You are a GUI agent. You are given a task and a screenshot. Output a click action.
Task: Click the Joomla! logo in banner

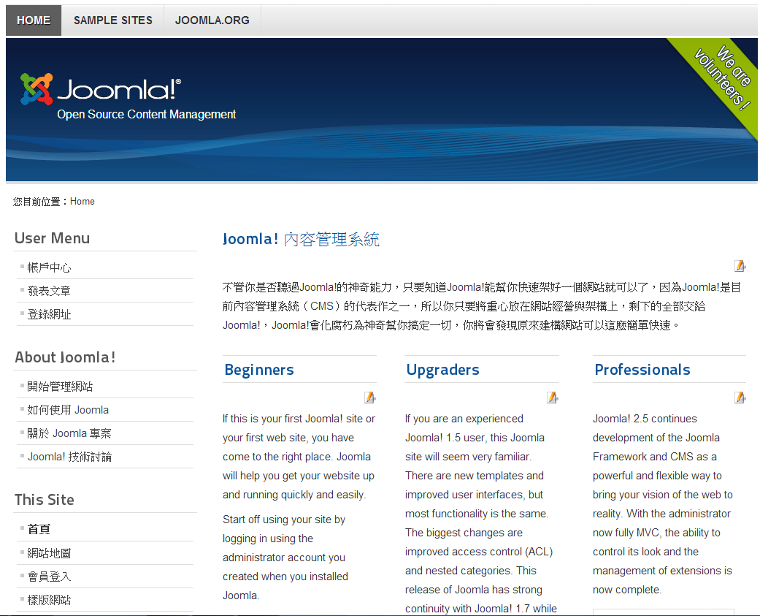(101, 89)
